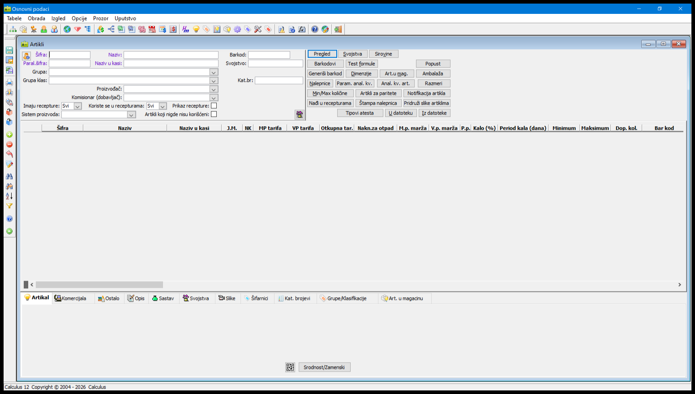Click the Štampa nalepnica button
The height and width of the screenshot is (394, 695).
(378, 103)
